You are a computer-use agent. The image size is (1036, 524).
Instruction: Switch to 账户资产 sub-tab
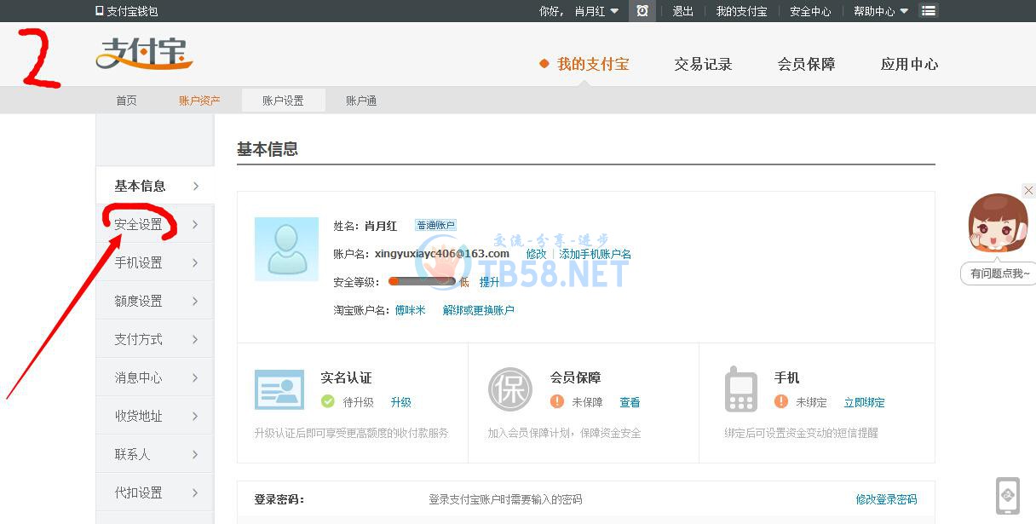pyautogui.click(x=199, y=101)
